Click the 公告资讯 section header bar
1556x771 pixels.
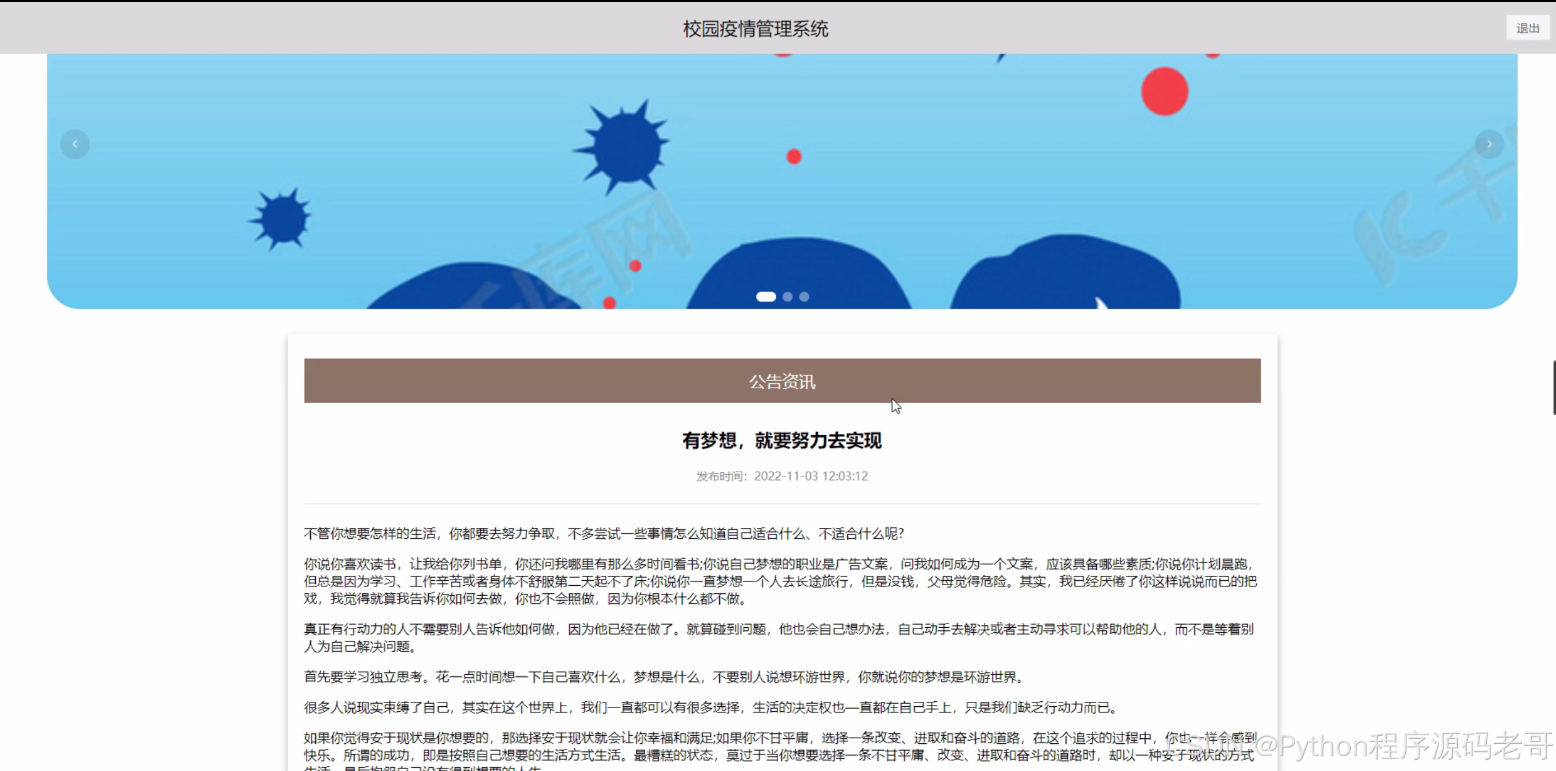[x=782, y=381]
